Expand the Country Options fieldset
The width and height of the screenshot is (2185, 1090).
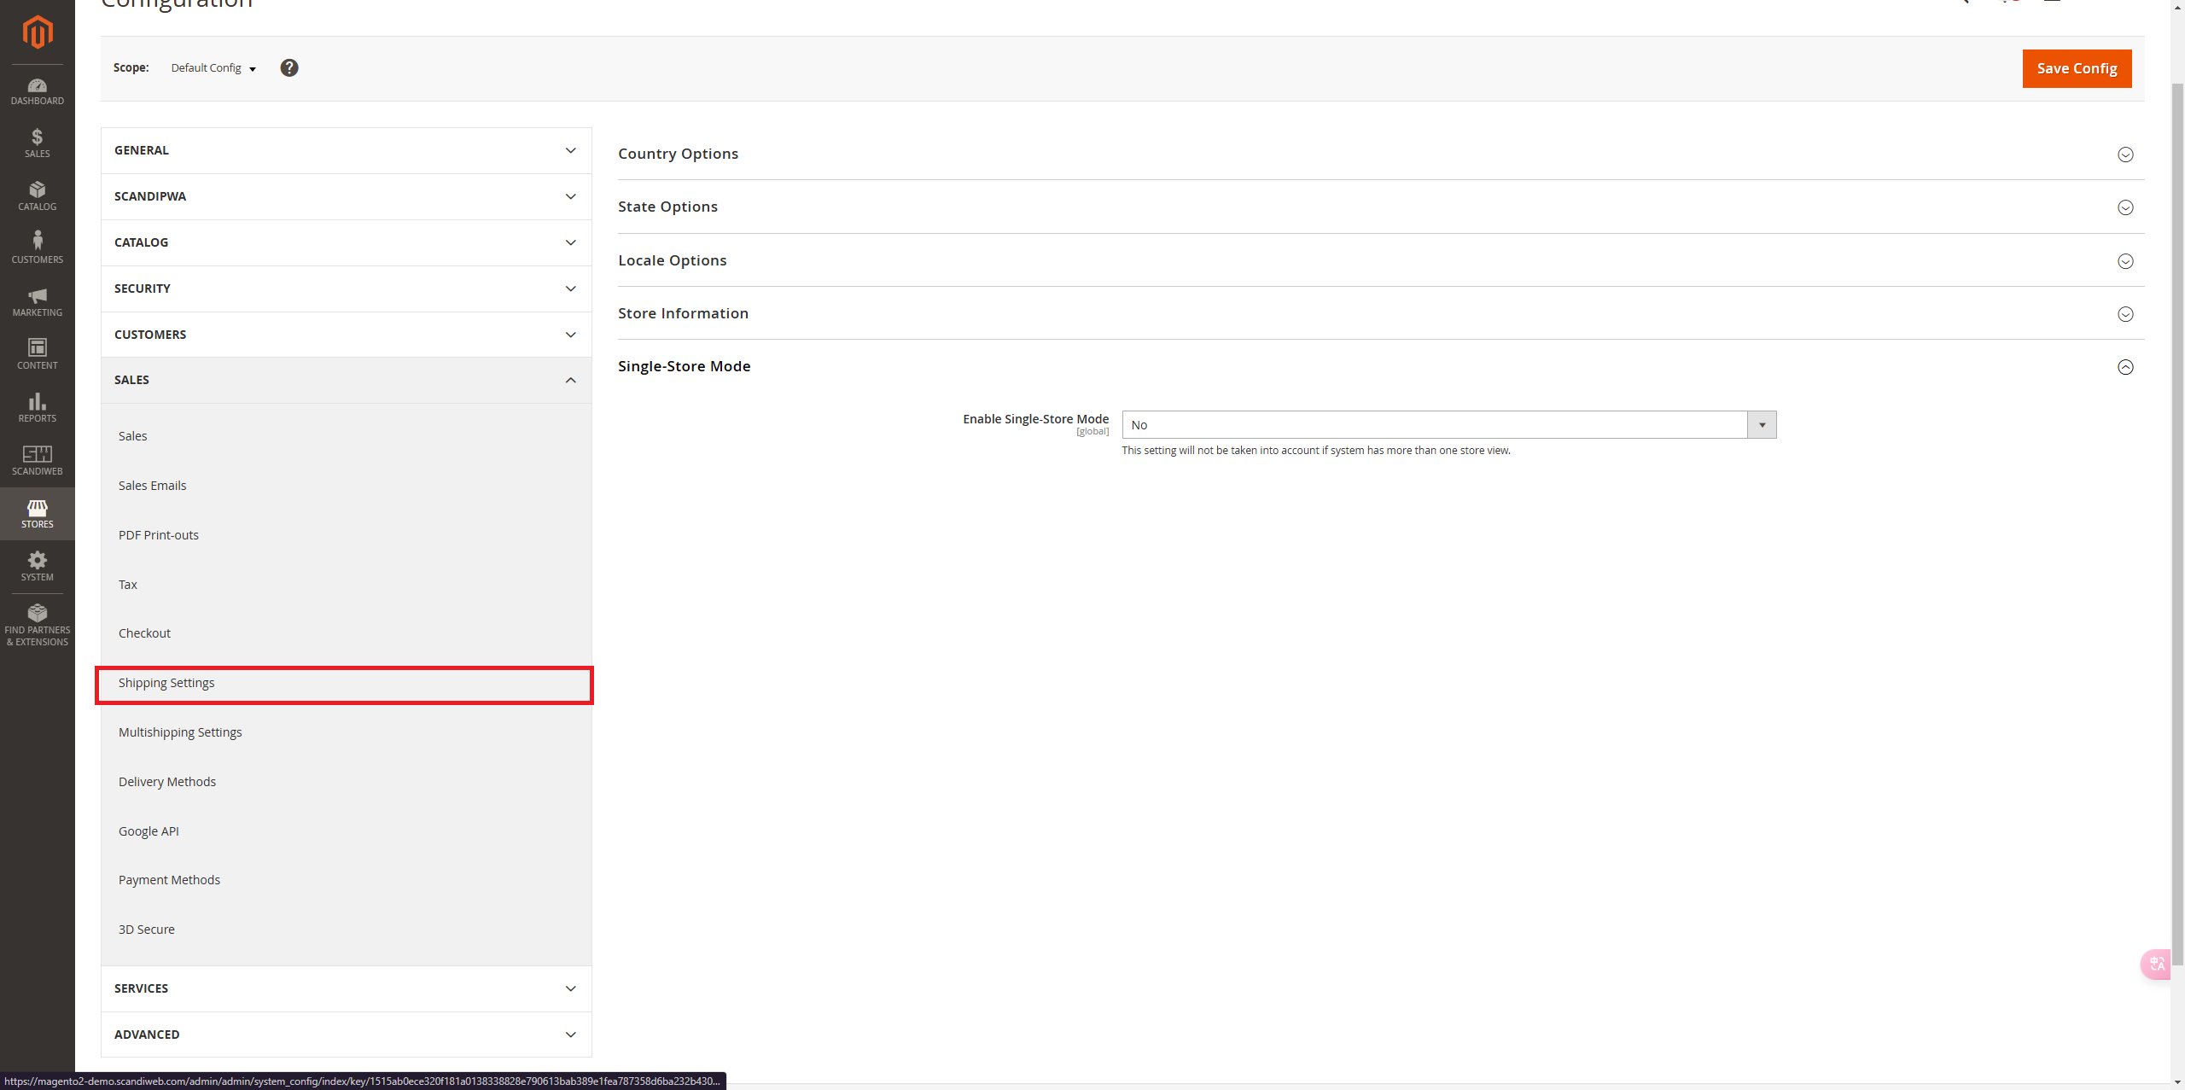(1381, 154)
